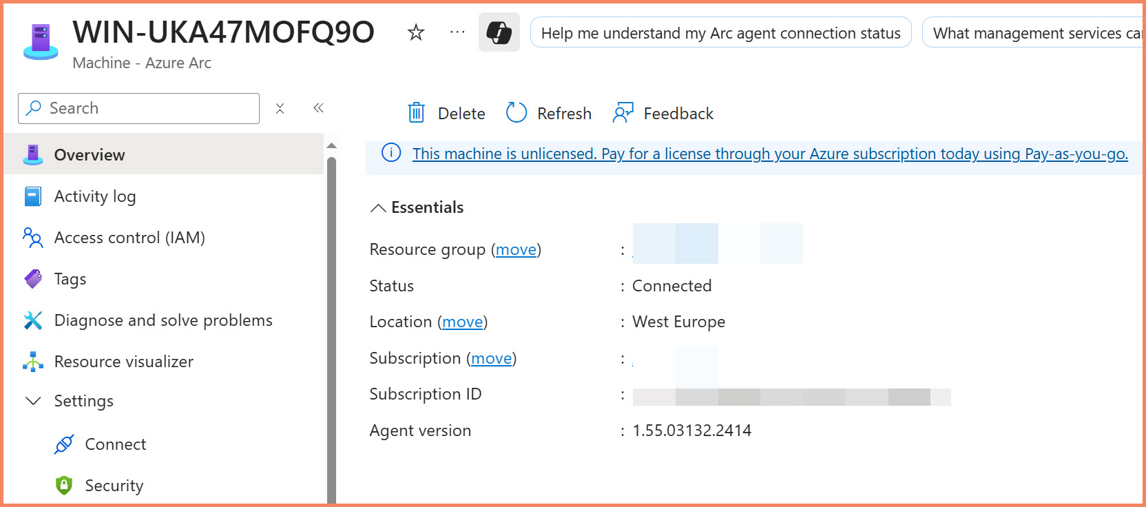Click What management services suggestion
Viewport: 1146px width, 507px height.
click(1033, 32)
